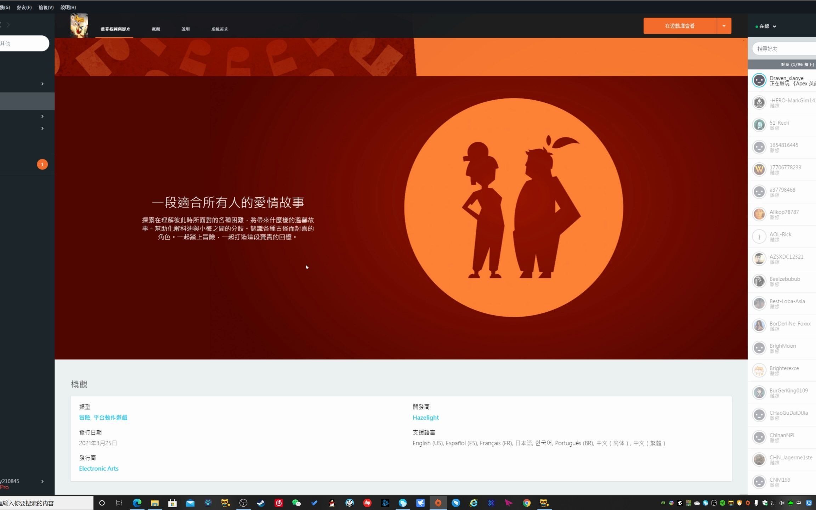Open Steam from the taskbar
816x510 pixels.
261,503
